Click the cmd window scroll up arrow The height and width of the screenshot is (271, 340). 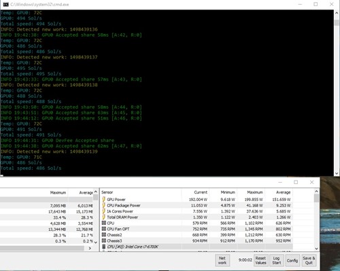tap(337, 13)
